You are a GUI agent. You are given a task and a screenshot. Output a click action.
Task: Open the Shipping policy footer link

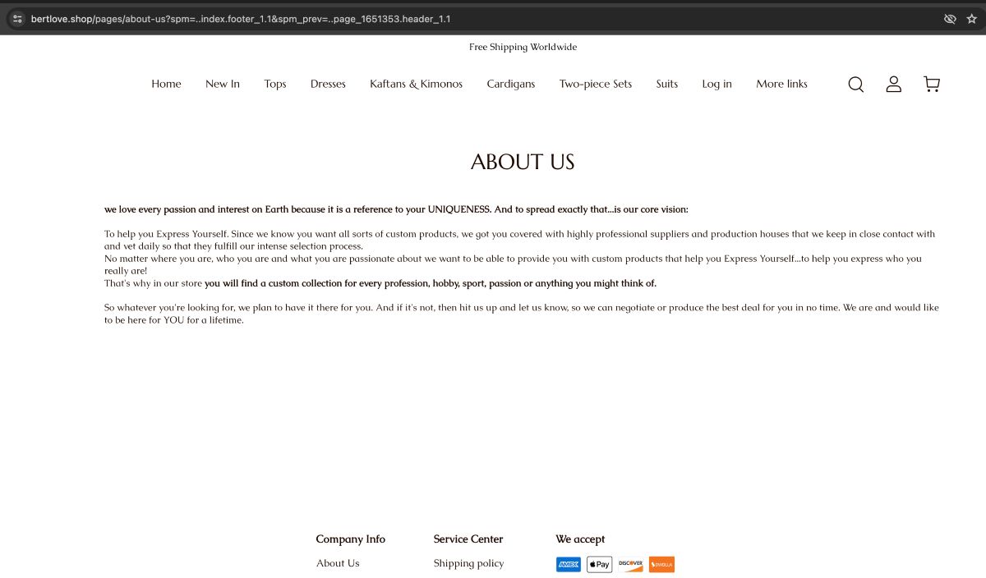pyautogui.click(x=468, y=563)
